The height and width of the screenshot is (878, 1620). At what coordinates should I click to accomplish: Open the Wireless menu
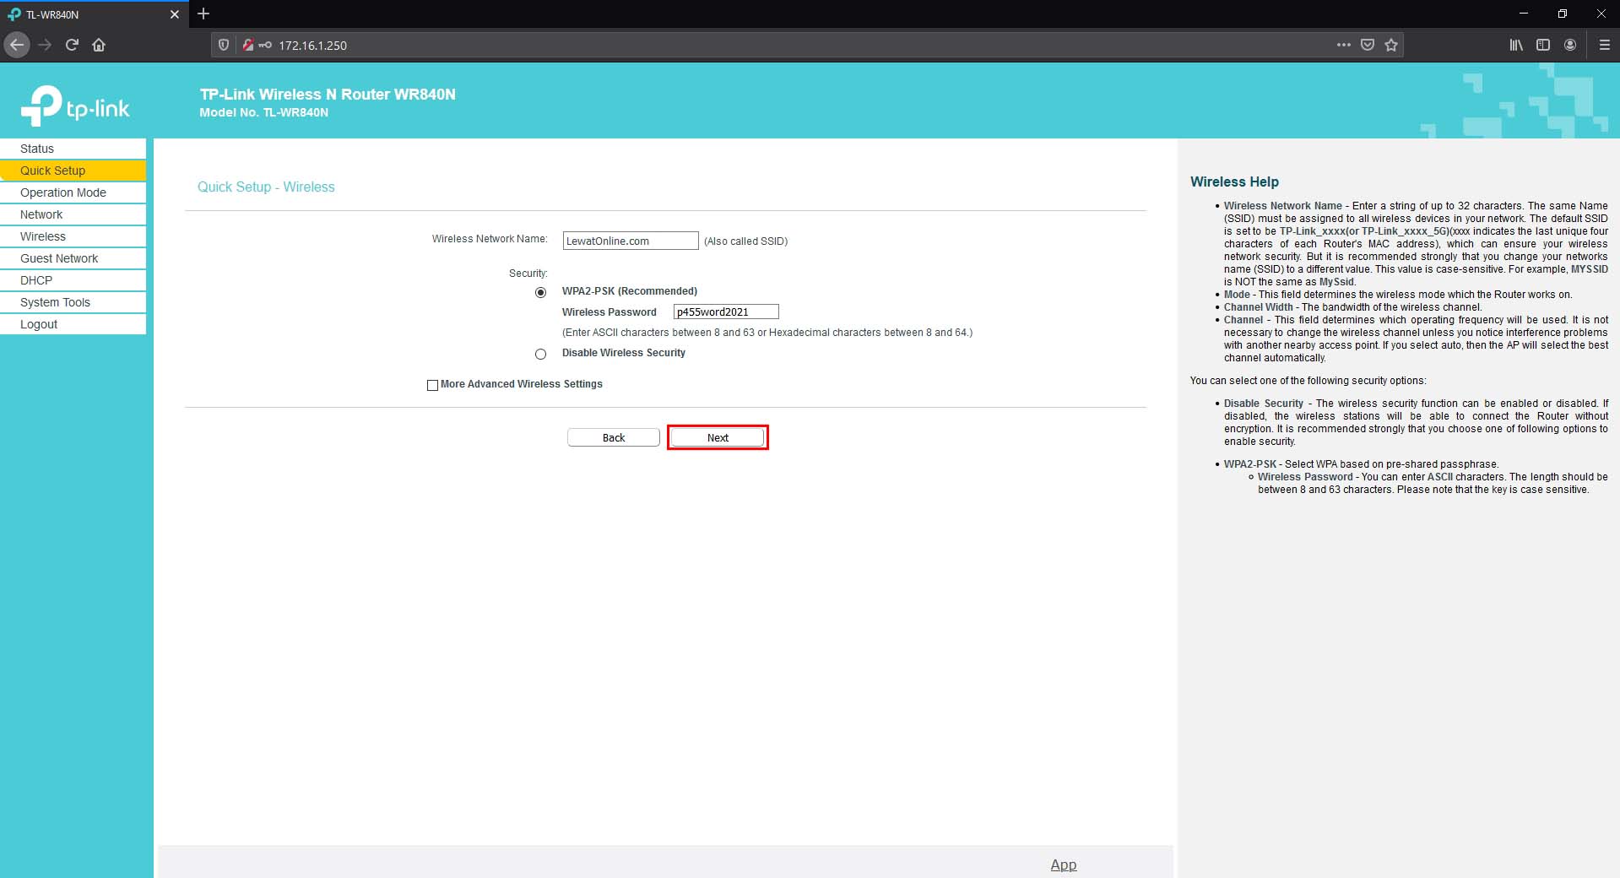[x=73, y=236]
